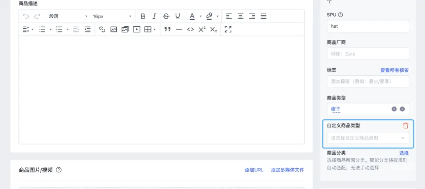The width and height of the screenshot is (425, 189).
Task: Click the 添加URL link
Action: 254,170
